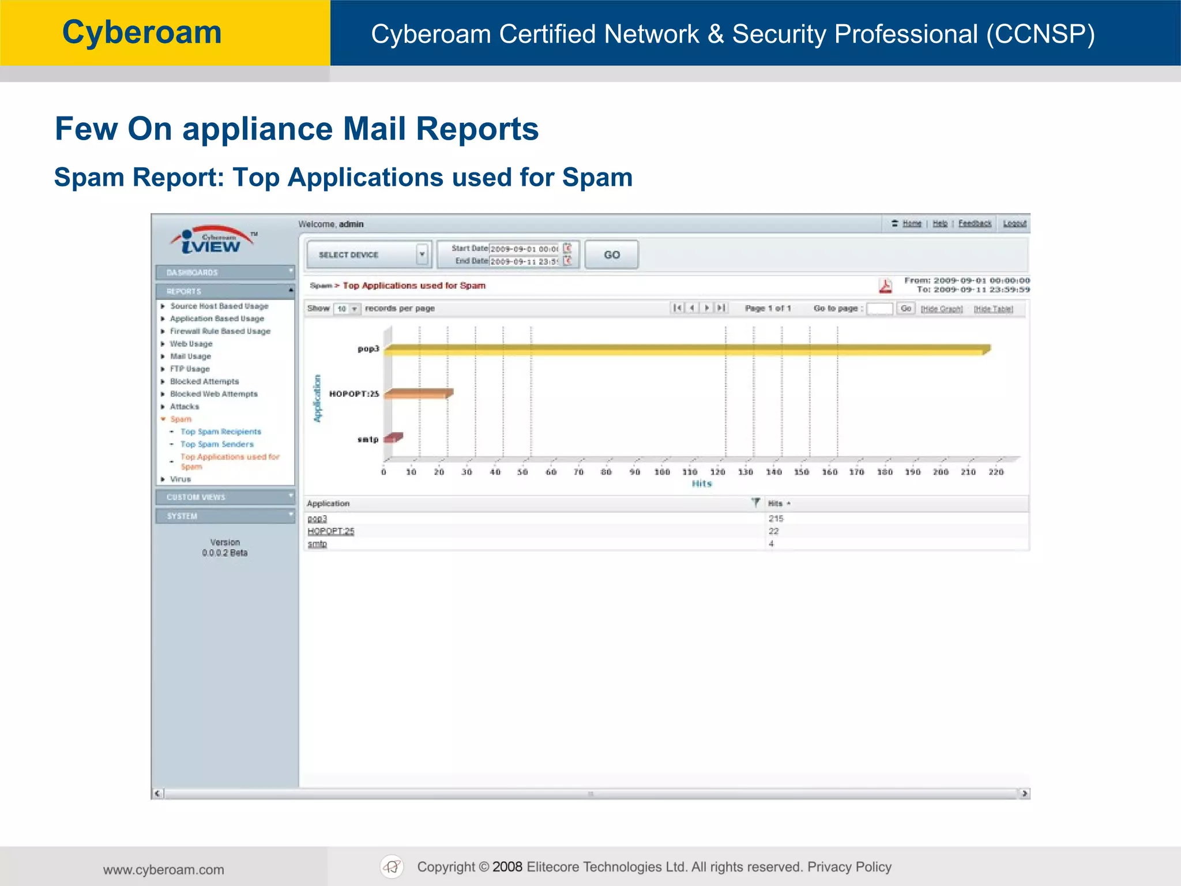Sort by the Hits column arrow
The height and width of the screenshot is (886, 1181).
pos(789,504)
